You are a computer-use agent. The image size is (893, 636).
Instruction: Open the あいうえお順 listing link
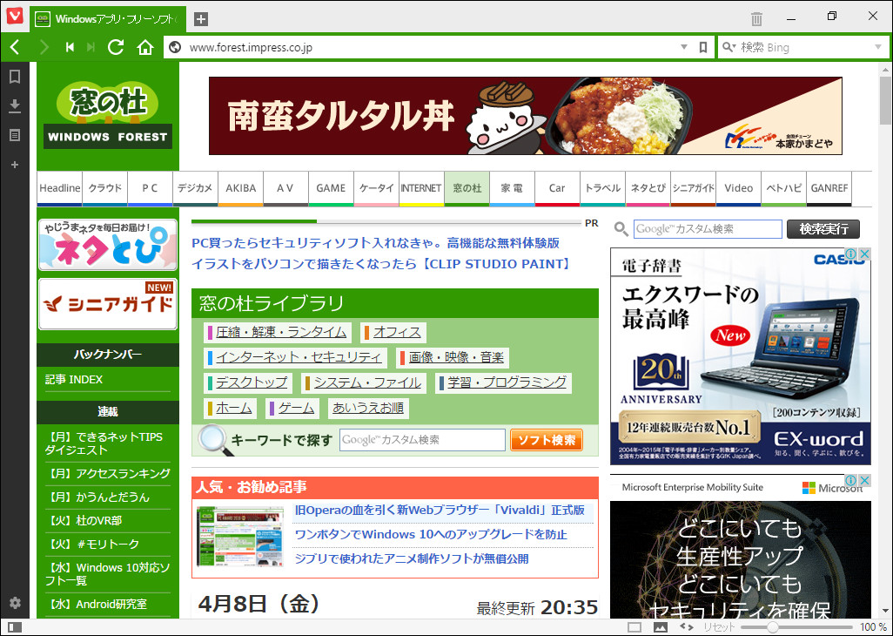[368, 408]
